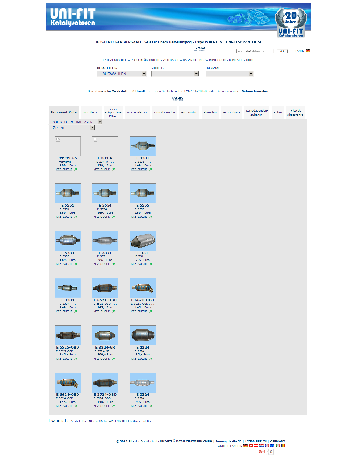Open the Rohre tab

(278, 112)
